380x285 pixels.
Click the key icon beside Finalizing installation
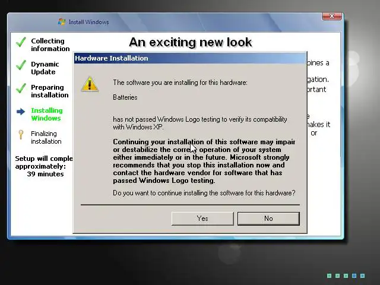coord(21,134)
